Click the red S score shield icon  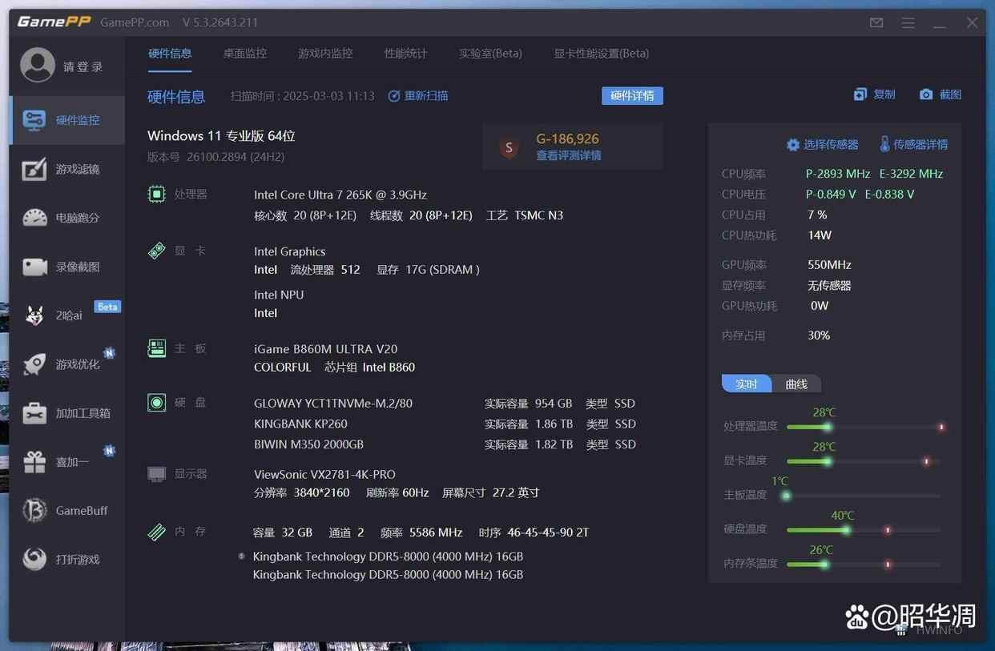(x=508, y=147)
